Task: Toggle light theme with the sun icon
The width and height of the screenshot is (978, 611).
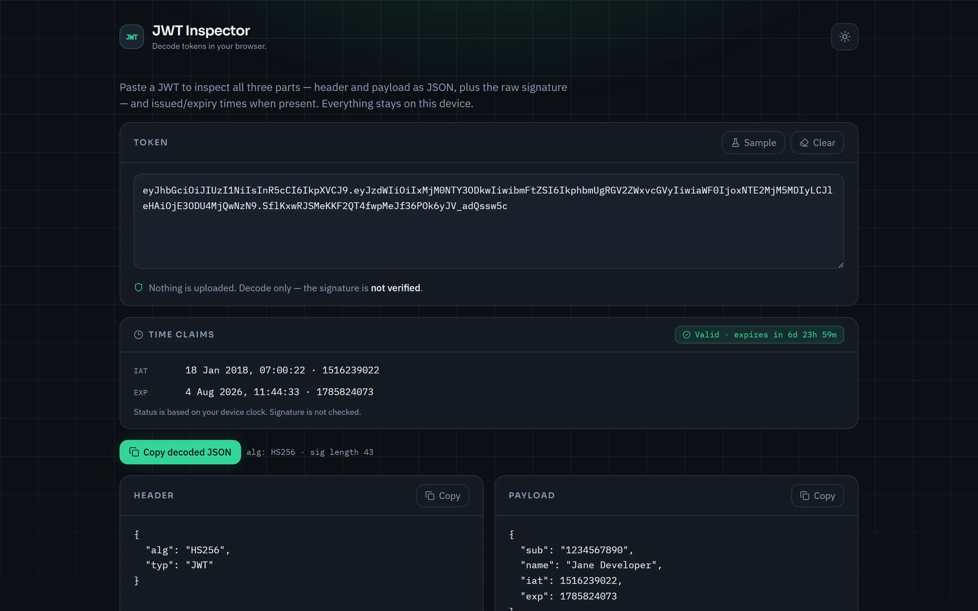Action: (844, 37)
